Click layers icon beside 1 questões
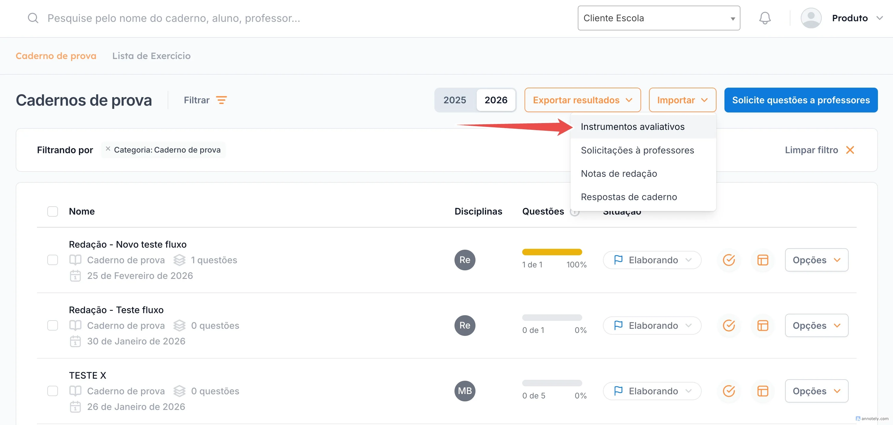This screenshot has width=893, height=425. click(x=179, y=260)
